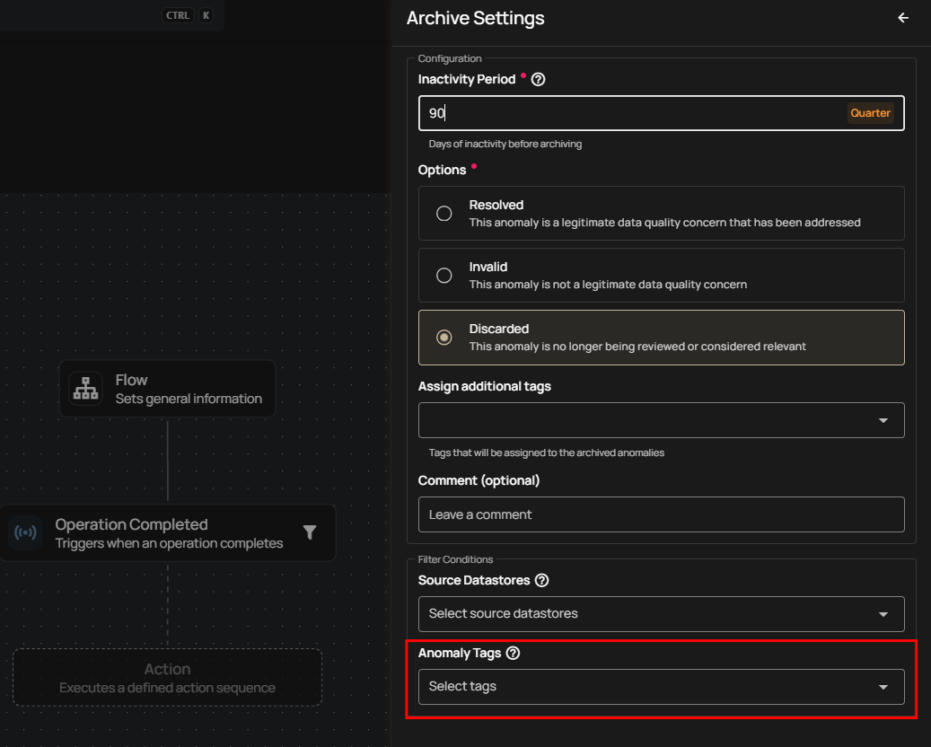Screen dimensions: 931x747
Task: Select the Invalid radio option
Action: click(x=444, y=276)
